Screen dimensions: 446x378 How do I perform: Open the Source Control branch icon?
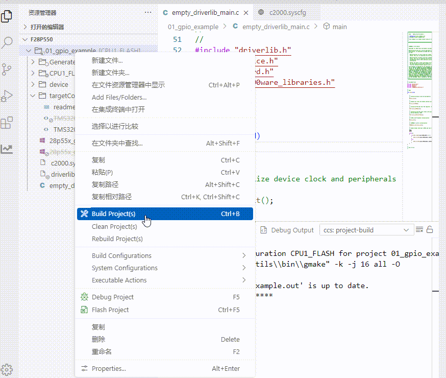tap(7, 69)
